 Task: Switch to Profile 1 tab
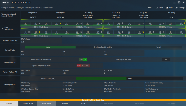pyautogui.click(x=65, y=103)
